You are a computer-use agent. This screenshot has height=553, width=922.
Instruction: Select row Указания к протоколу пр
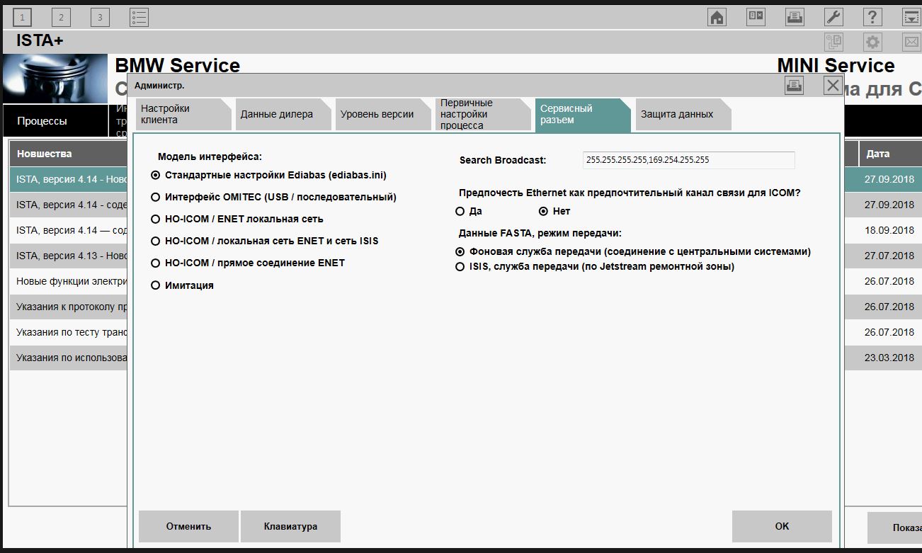tap(69, 307)
